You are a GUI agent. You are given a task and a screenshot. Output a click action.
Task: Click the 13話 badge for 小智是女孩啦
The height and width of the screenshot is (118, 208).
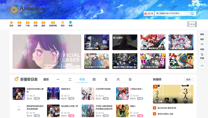(140, 98)
